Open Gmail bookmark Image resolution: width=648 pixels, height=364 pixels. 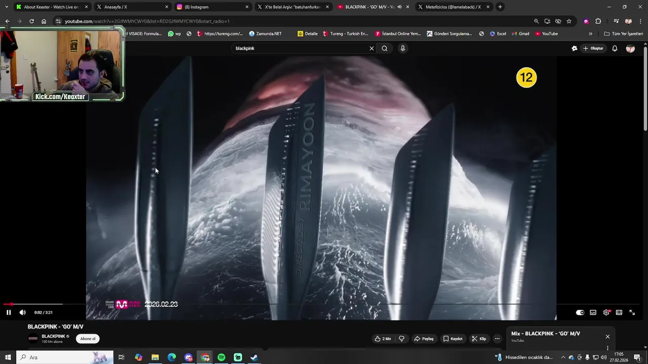pyautogui.click(x=520, y=34)
